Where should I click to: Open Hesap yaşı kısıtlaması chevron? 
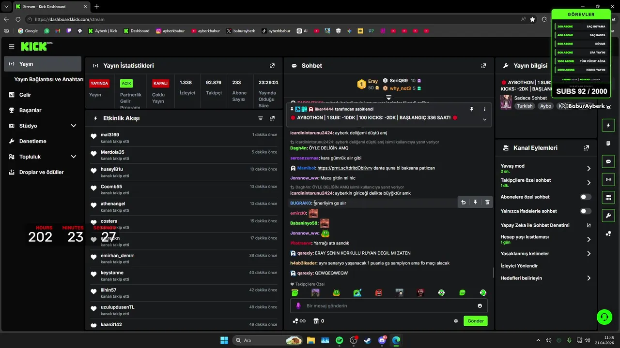(x=589, y=239)
